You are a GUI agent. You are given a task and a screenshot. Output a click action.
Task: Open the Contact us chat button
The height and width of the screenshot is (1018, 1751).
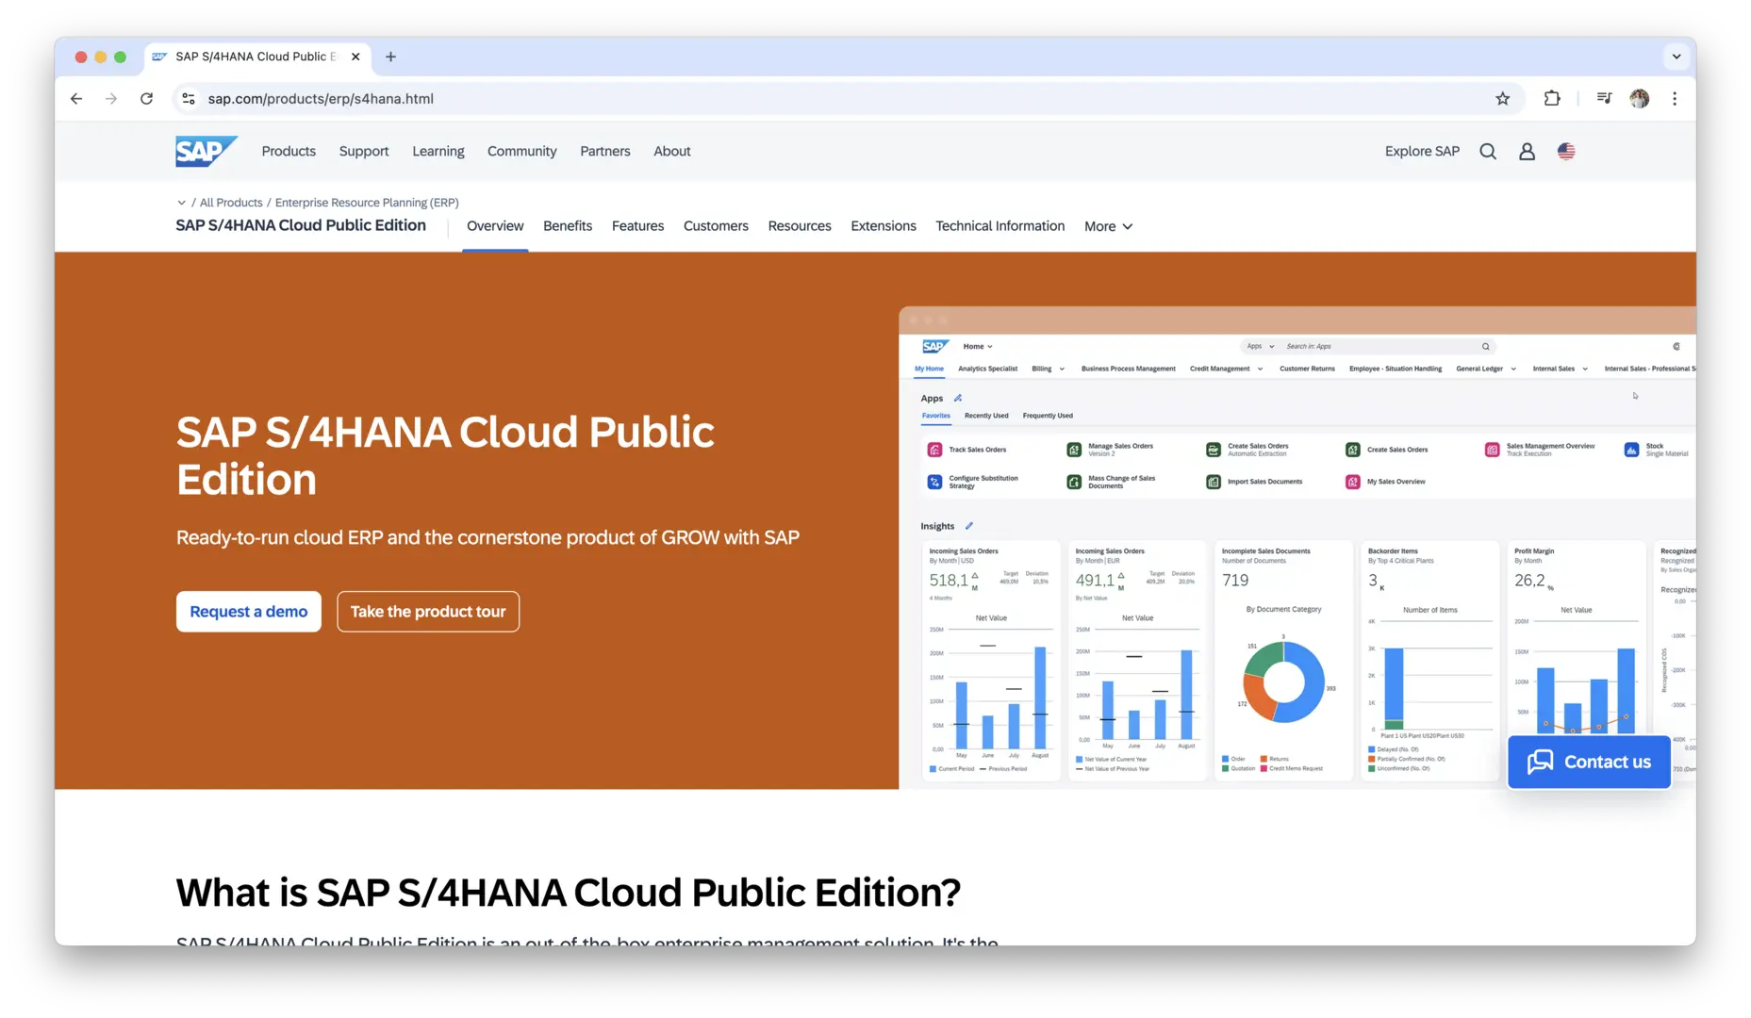pyautogui.click(x=1589, y=762)
